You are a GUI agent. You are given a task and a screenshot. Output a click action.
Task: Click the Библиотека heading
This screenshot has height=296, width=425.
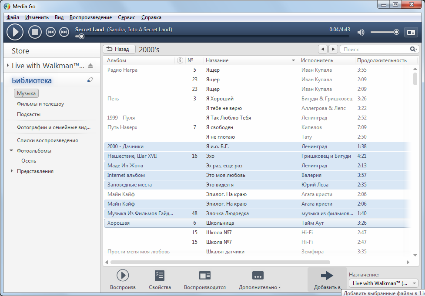coord(32,80)
